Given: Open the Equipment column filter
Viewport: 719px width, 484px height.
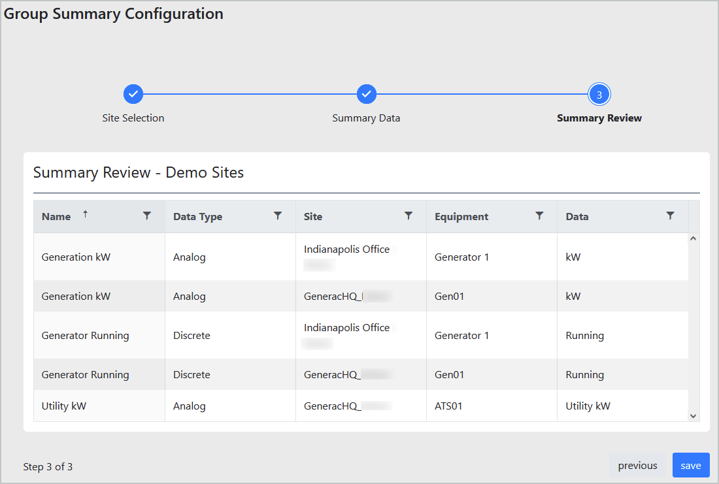Looking at the screenshot, I should coord(539,216).
